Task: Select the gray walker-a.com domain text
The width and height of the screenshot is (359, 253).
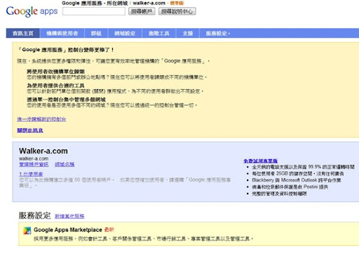Action: coord(34,158)
